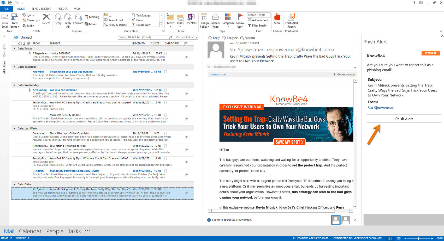Viewport: 444px width, 241px height.
Task: Send message to OneNote
Action: coord(191,19)
